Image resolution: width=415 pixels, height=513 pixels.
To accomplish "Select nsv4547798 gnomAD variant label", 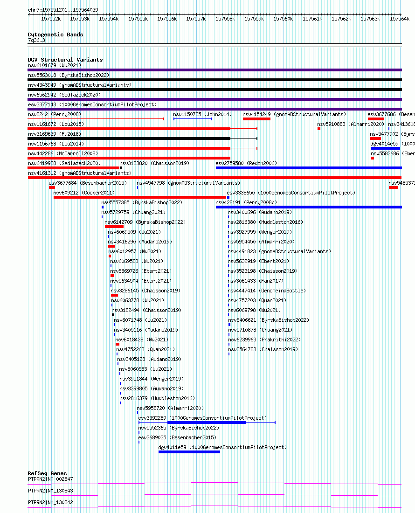I will tap(188, 183).
